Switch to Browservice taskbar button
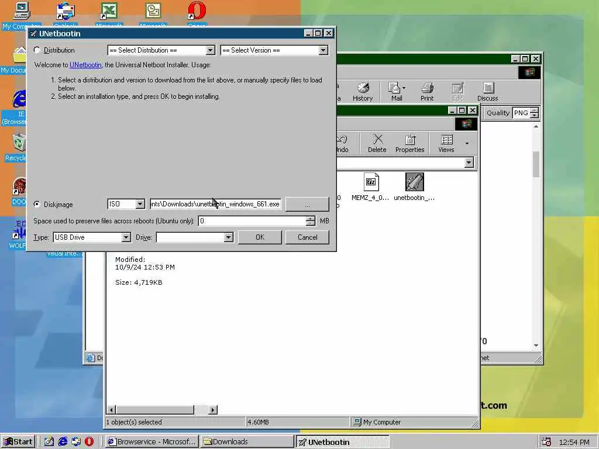The height and width of the screenshot is (449, 599). (x=152, y=442)
